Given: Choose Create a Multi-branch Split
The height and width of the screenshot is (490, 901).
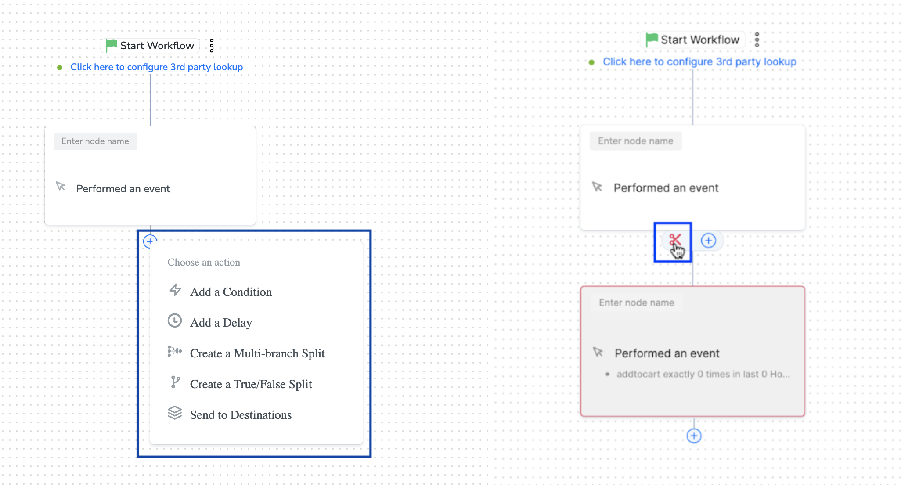Looking at the screenshot, I should coord(257,353).
